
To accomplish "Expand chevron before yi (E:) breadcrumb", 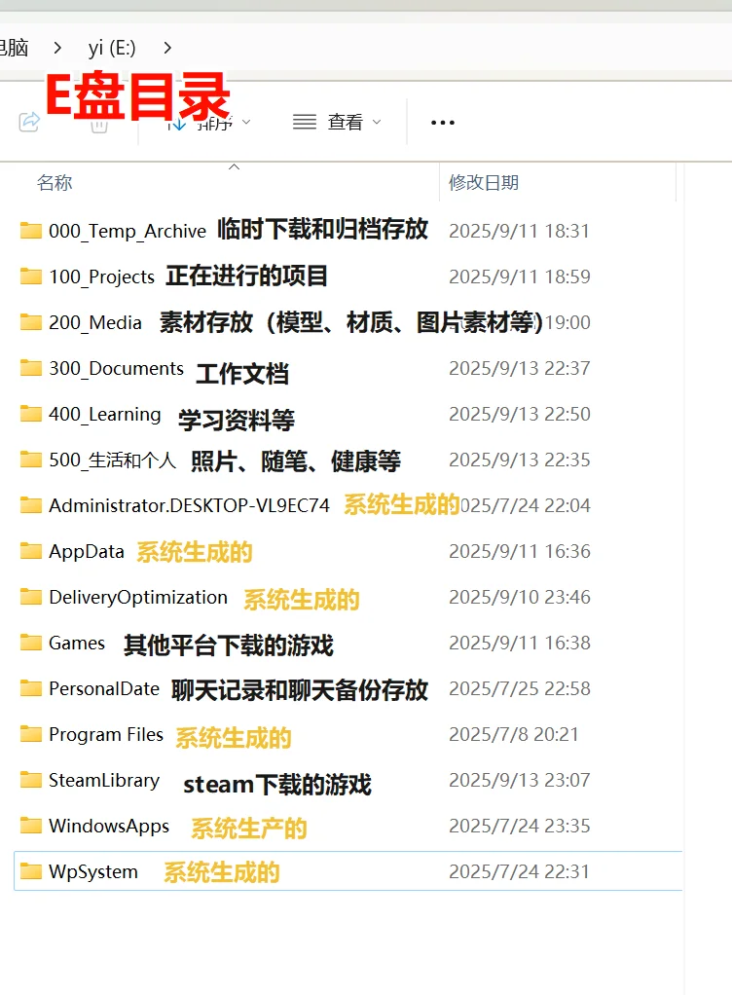I will tap(57, 48).
